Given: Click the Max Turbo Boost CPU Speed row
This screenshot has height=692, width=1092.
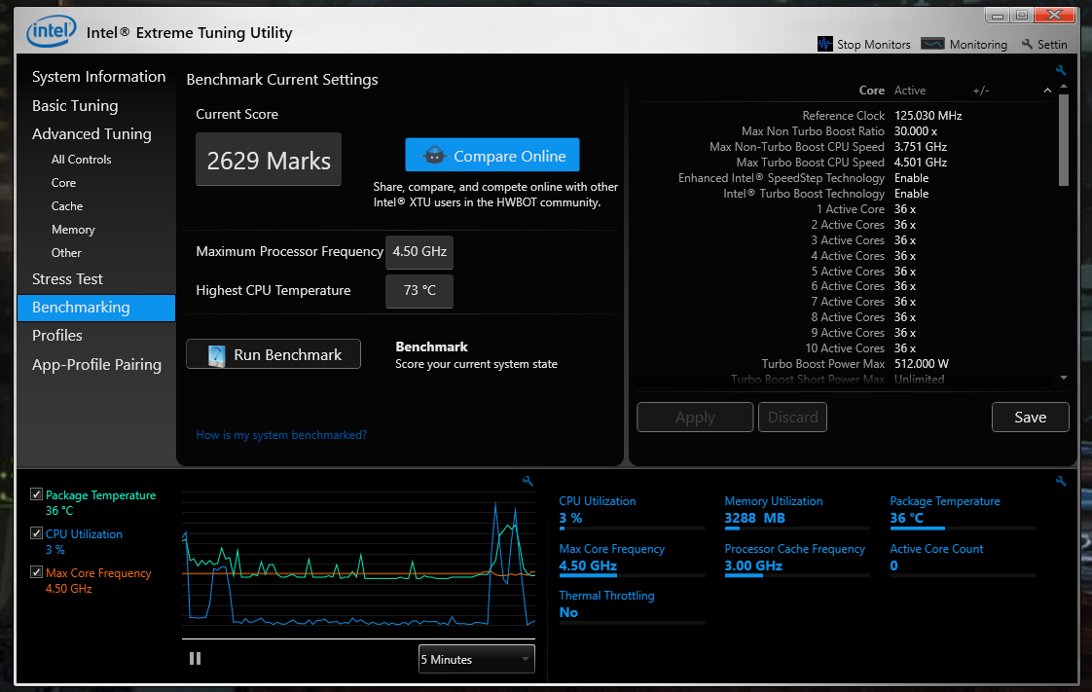Looking at the screenshot, I should [842, 163].
